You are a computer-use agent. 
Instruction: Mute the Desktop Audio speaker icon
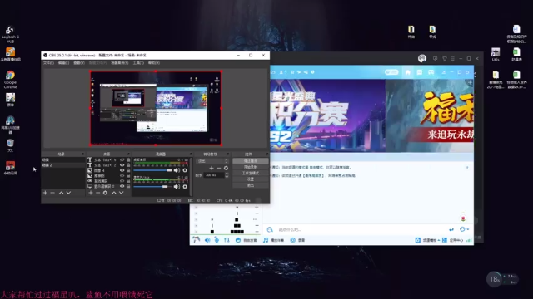coord(177,170)
